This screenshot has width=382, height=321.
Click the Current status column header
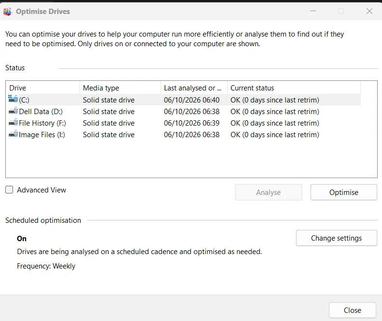294,88
